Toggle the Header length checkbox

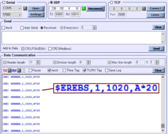5,62
